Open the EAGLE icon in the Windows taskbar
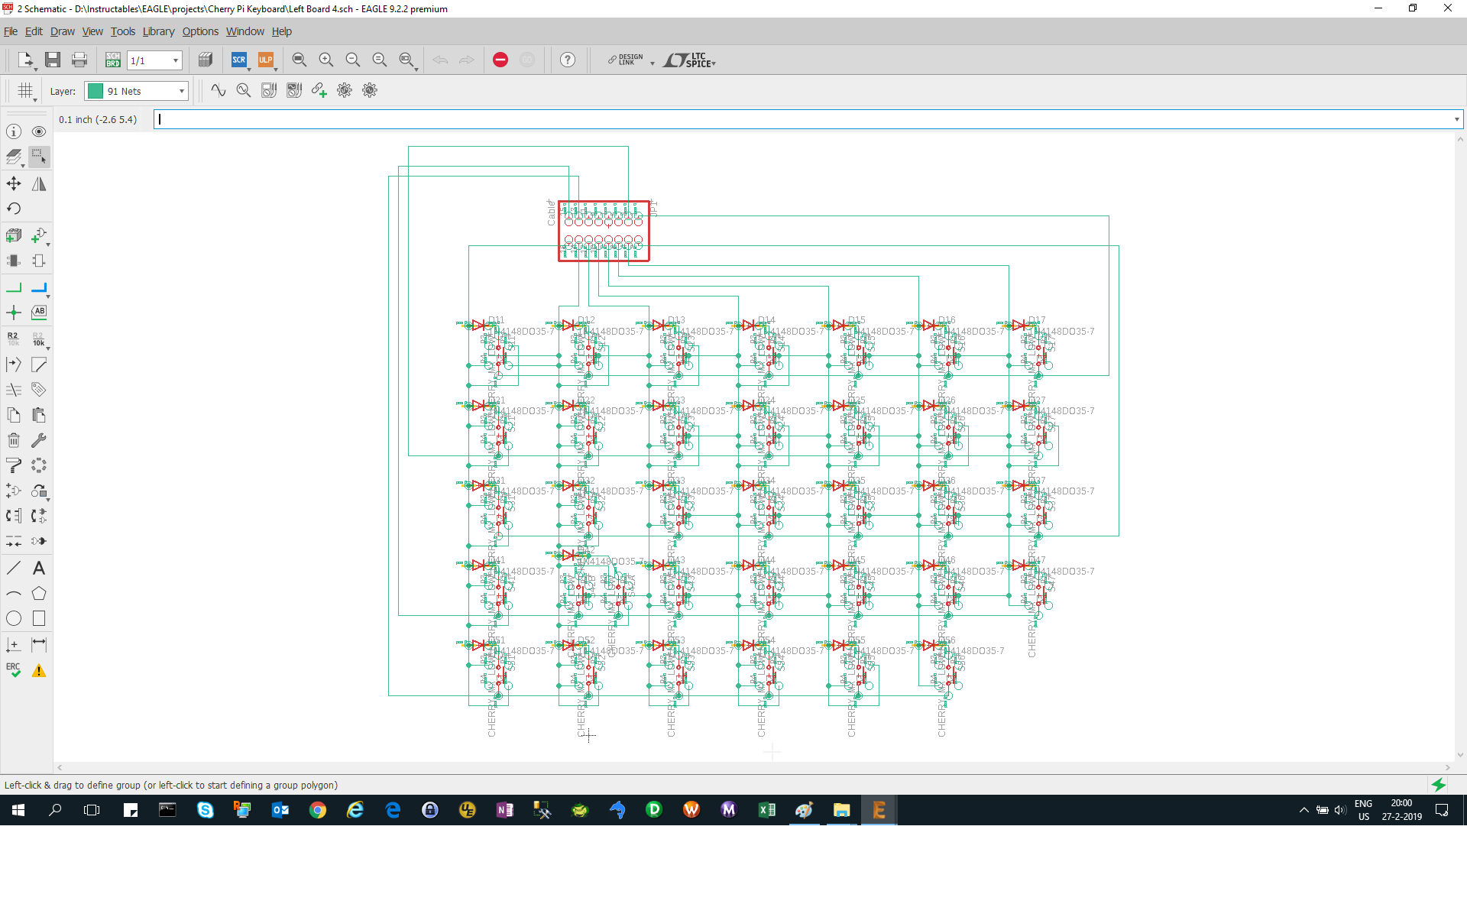The image size is (1467, 917). point(879,810)
